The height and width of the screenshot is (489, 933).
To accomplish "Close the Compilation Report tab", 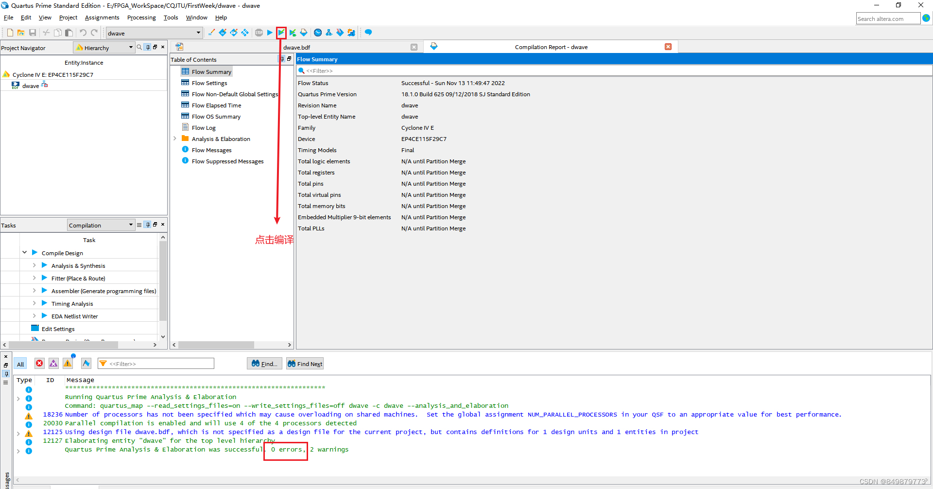I will pos(668,47).
